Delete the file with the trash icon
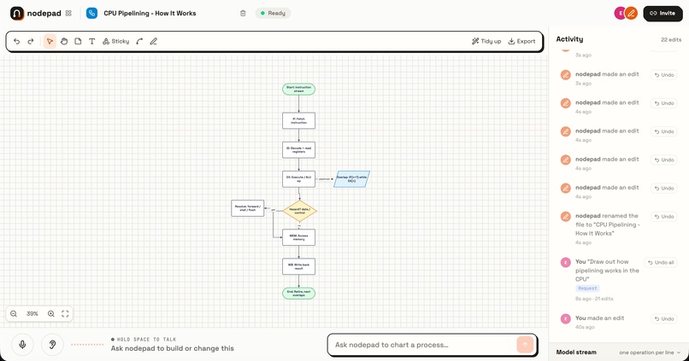The height and width of the screenshot is (361, 689). coord(243,13)
